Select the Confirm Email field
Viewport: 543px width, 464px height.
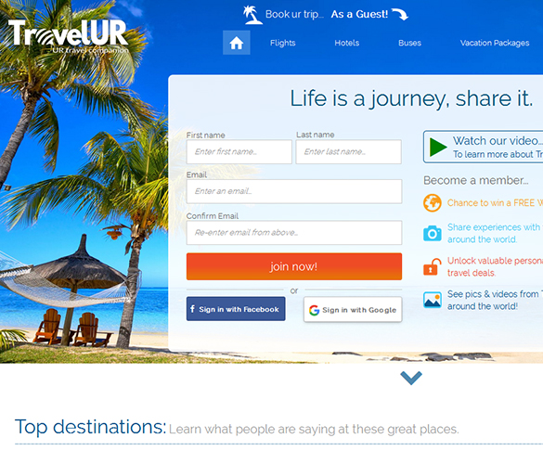click(x=294, y=233)
